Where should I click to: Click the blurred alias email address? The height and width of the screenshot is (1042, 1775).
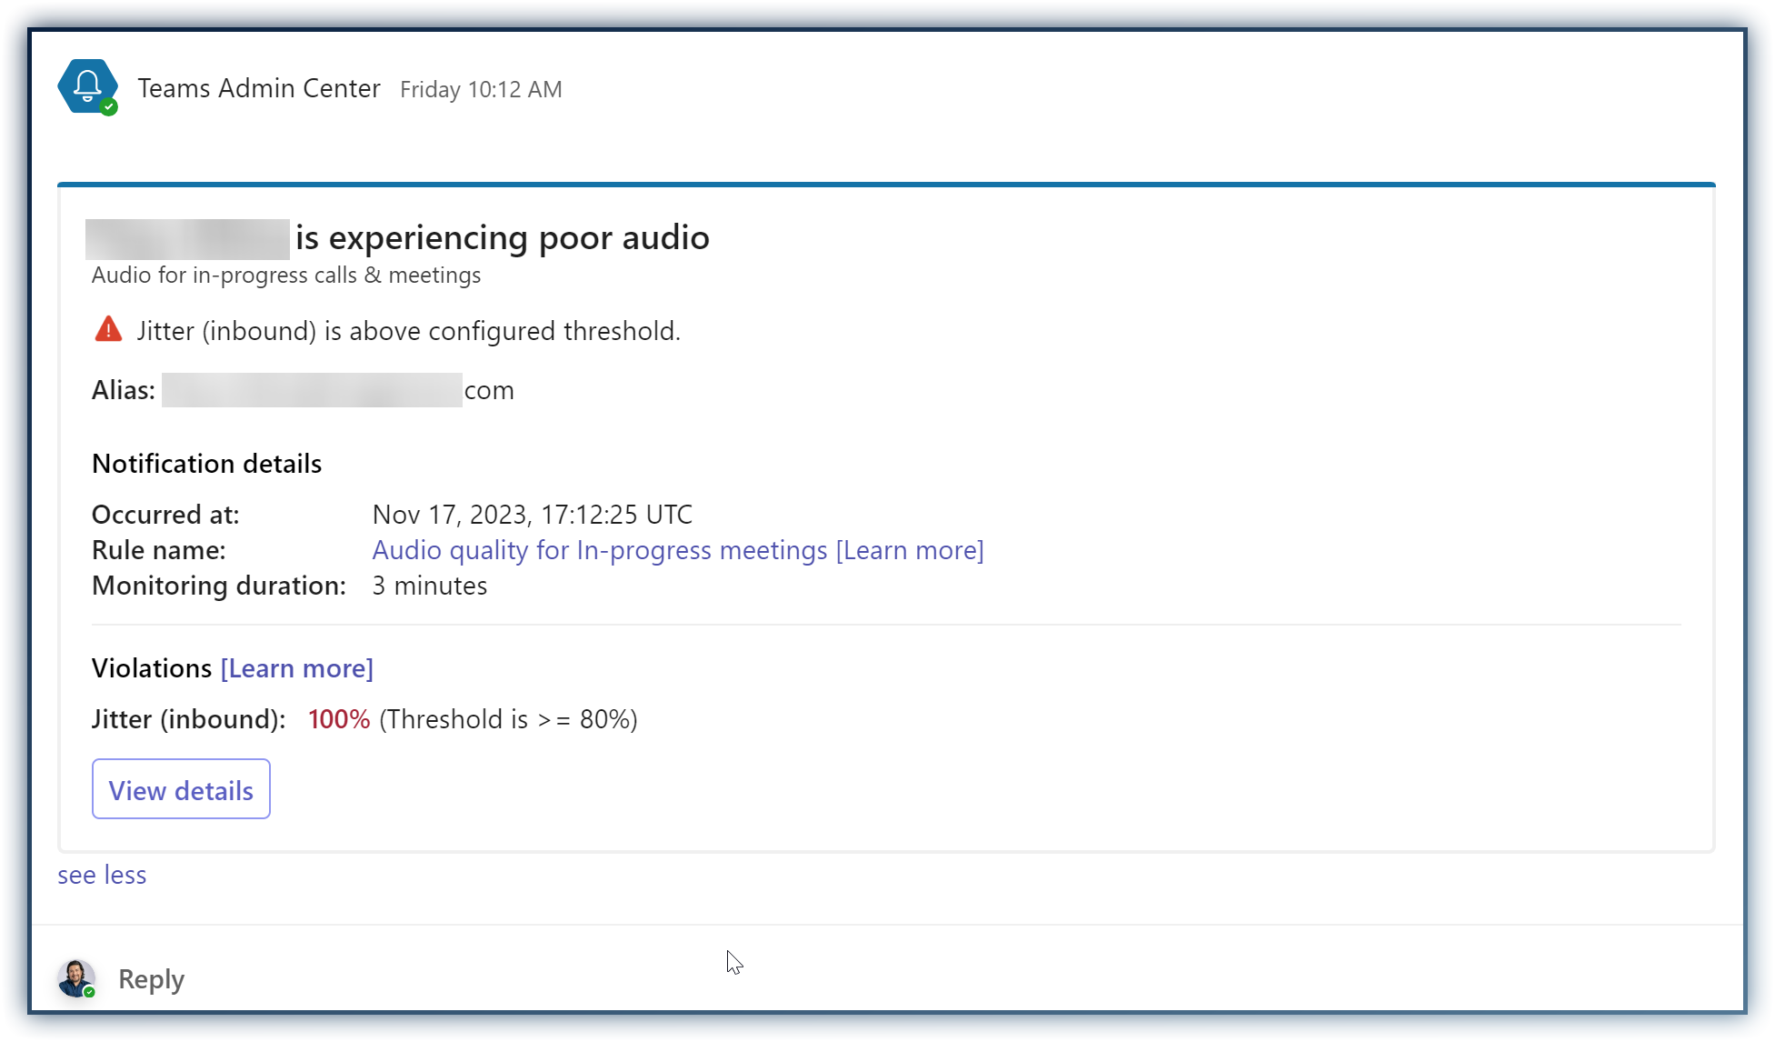[312, 390]
